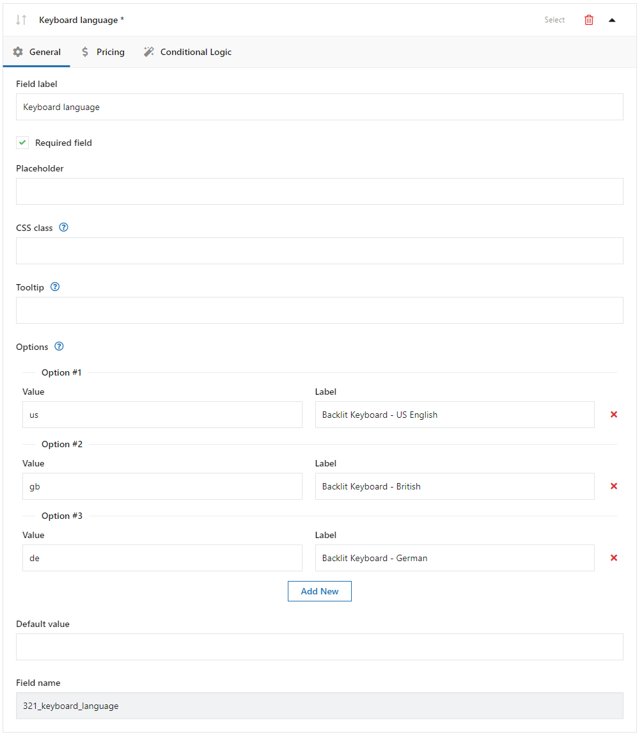Switch to the Pricing tab
The image size is (644, 739).
pyautogui.click(x=103, y=52)
